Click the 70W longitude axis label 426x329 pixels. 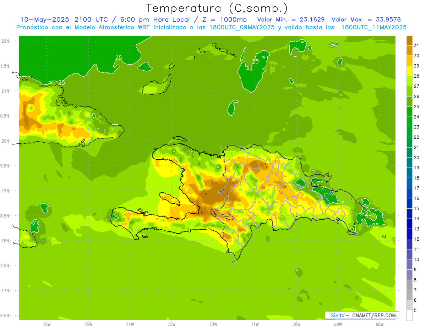pyautogui.click(x=296, y=324)
